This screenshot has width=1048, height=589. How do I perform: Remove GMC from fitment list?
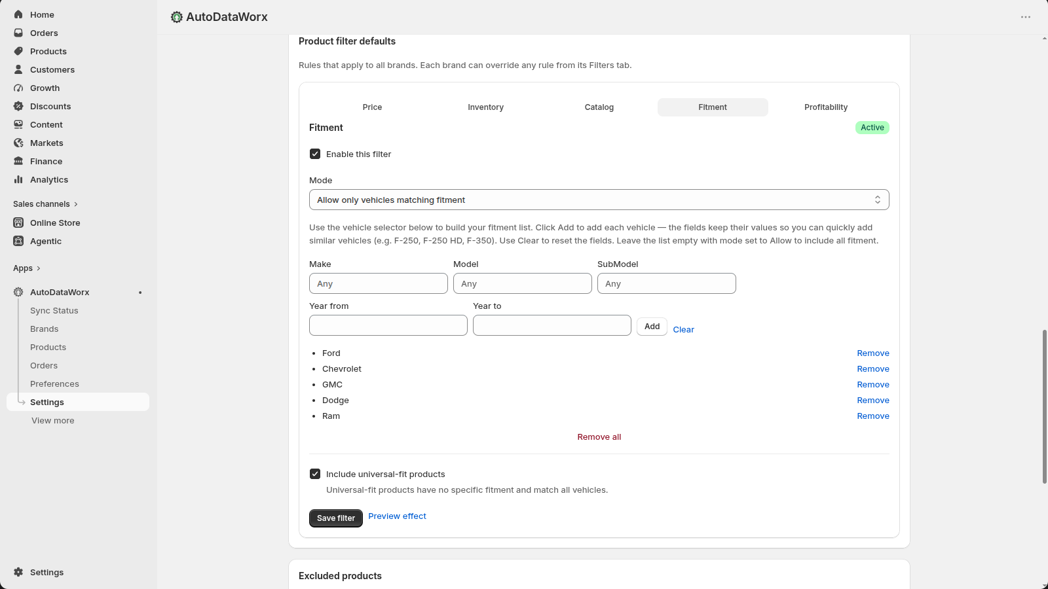(873, 385)
